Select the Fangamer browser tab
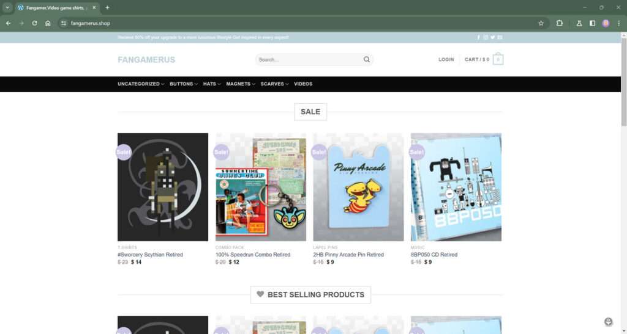 [x=57, y=7]
